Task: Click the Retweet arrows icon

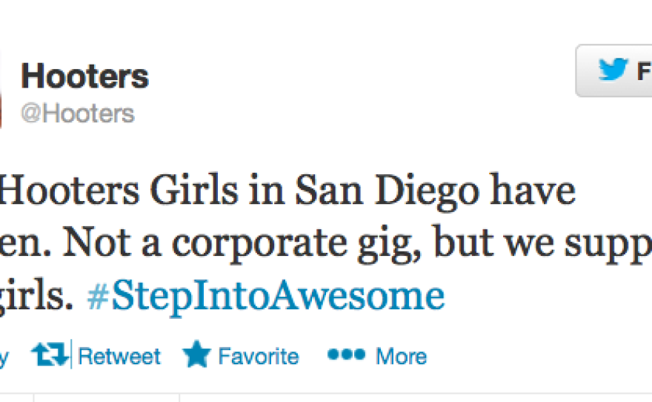Action: pyautogui.click(x=50, y=355)
